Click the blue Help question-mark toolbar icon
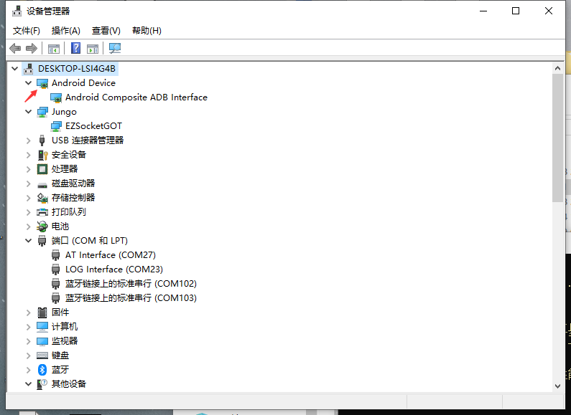571x415 pixels. click(x=75, y=48)
